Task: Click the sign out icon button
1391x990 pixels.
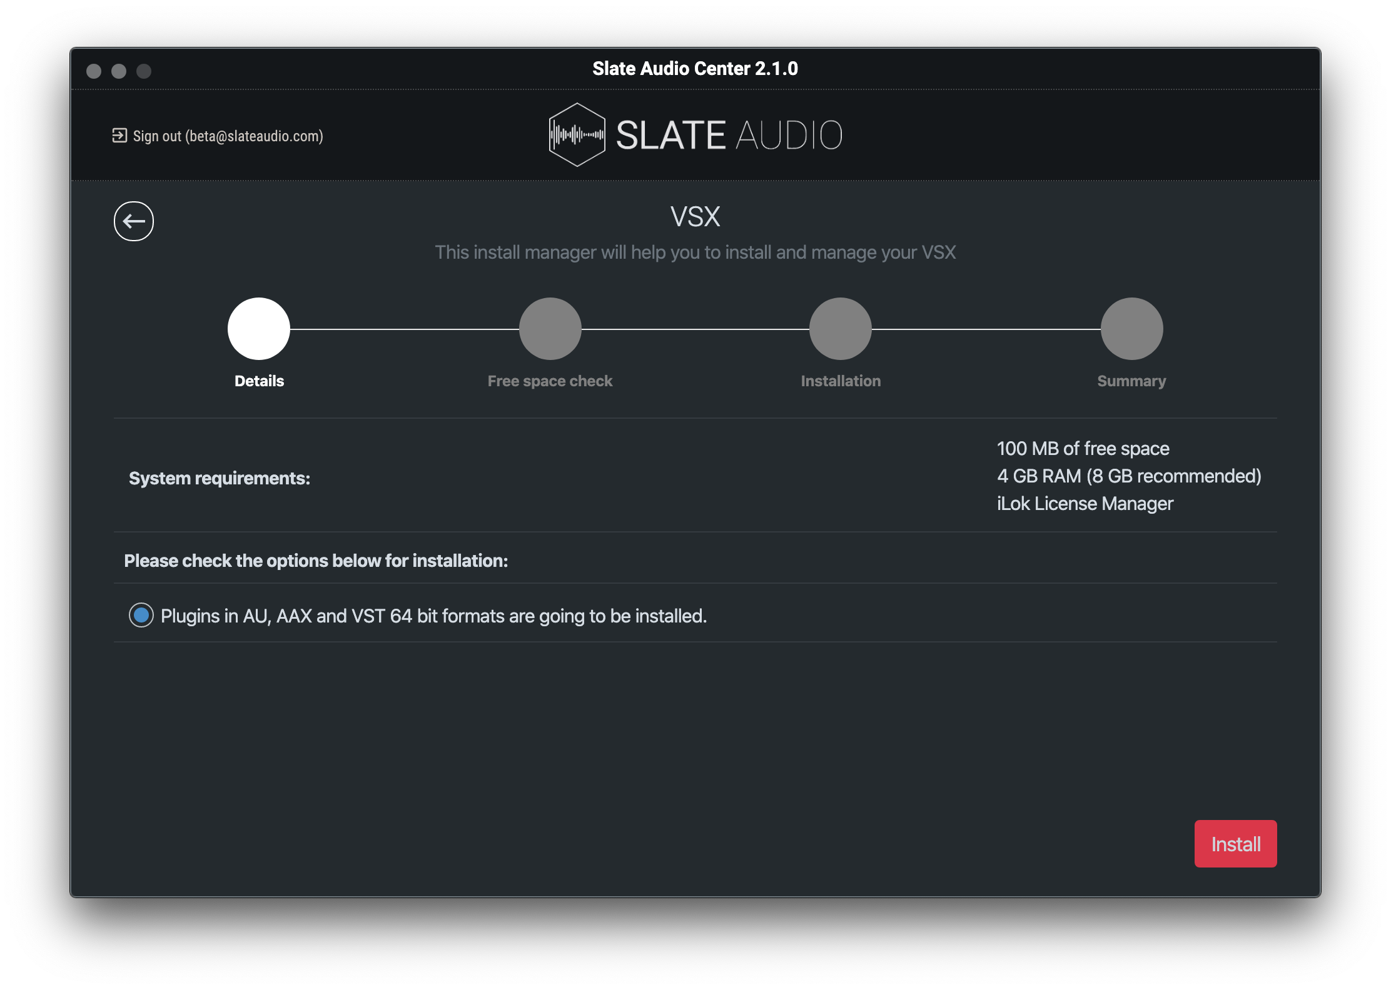Action: pyautogui.click(x=117, y=135)
